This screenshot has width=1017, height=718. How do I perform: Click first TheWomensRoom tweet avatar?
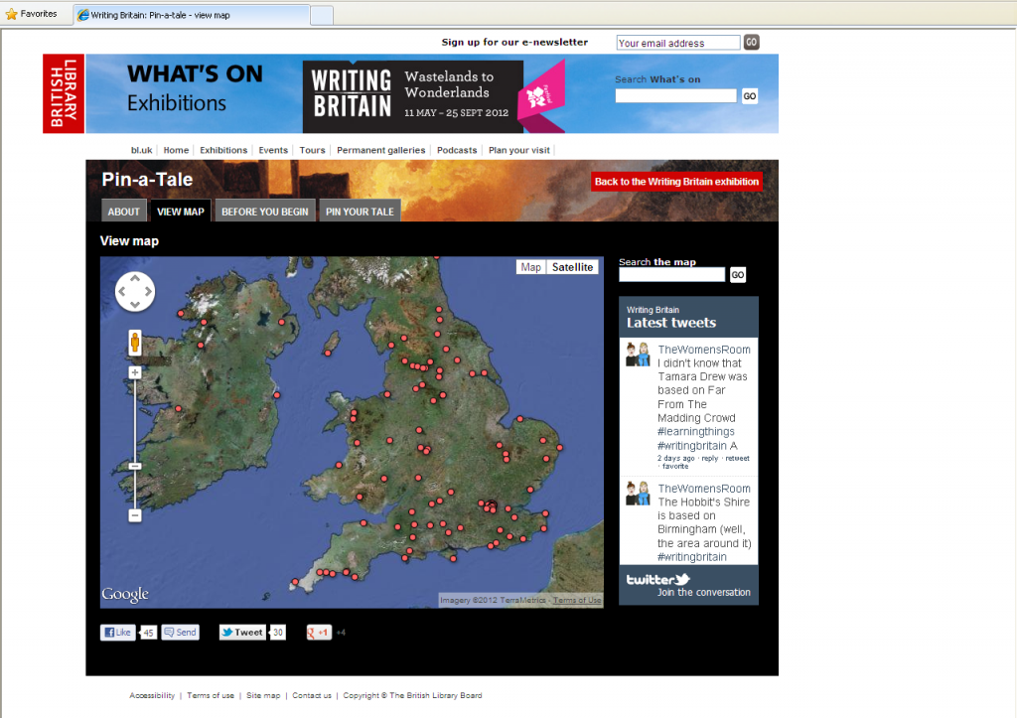[x=638, y=355]
